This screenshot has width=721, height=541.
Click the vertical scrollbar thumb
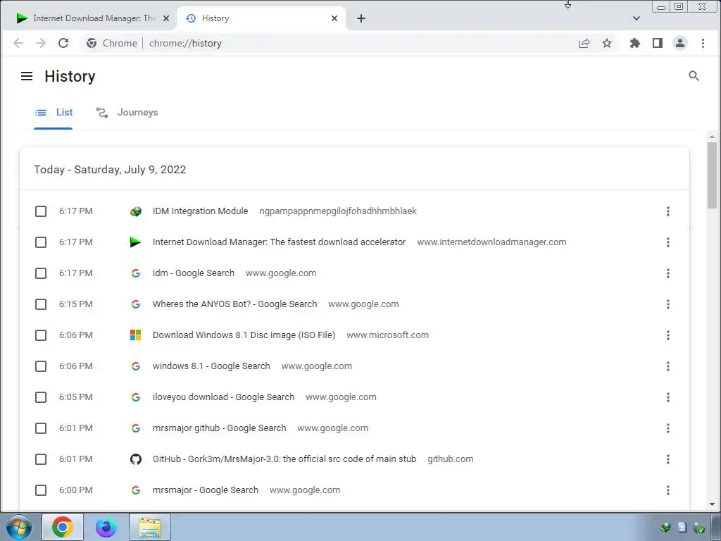tap(712, 175)
